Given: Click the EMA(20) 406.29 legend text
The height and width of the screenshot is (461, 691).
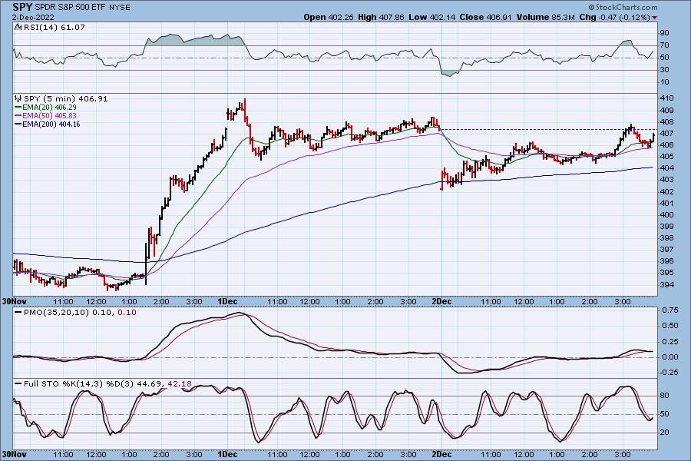Looking at the screenshot, I should [x=49, y=108].
